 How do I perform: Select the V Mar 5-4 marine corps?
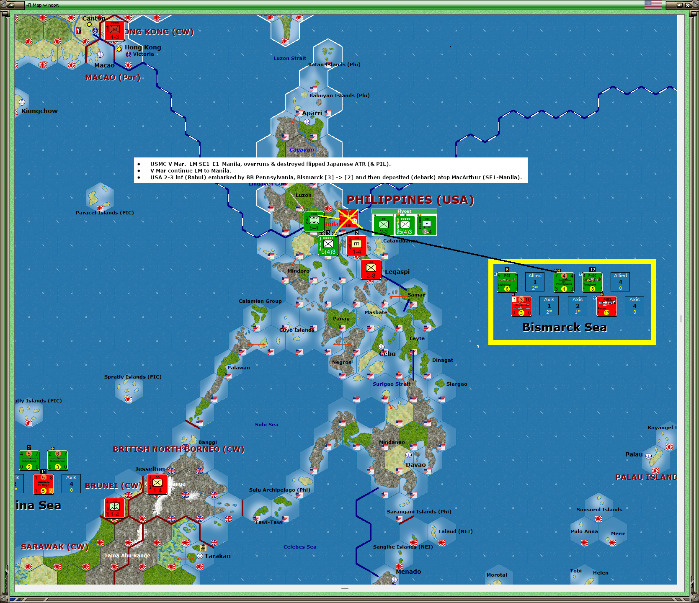(314, 222)
